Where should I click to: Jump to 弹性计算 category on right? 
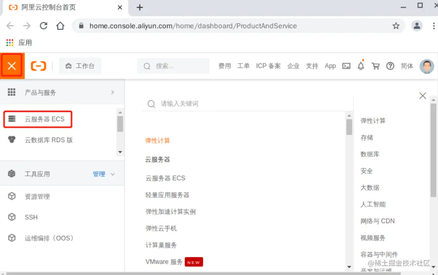pos(373,120)
